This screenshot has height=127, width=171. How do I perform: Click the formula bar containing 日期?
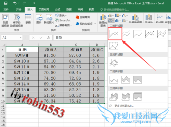80,37
